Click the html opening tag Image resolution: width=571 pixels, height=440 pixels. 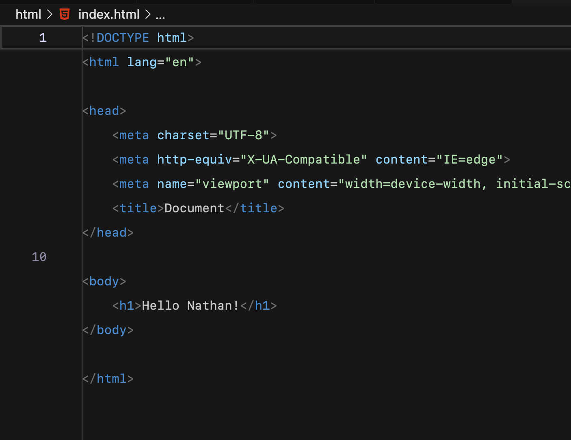104,62
